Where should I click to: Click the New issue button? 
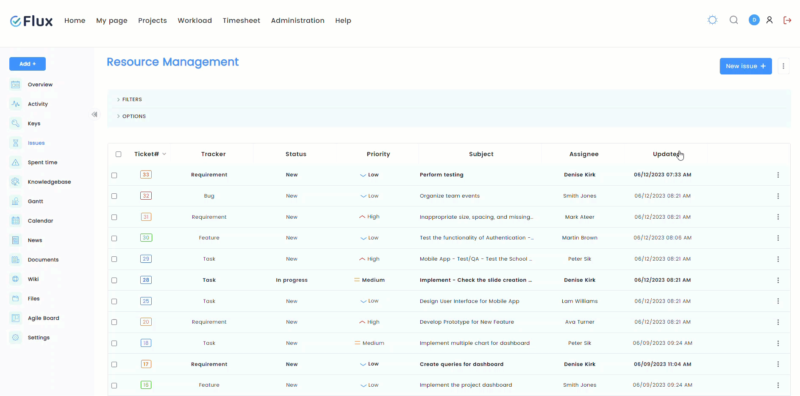(745, 66)
